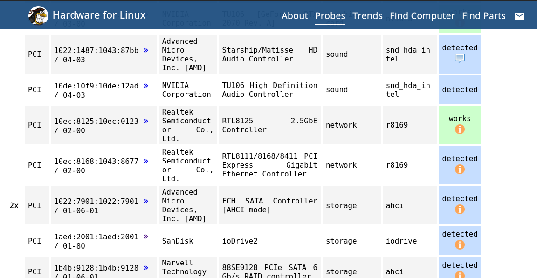Image resolution: width=537 pixels, height=278 pixels.
Task: Go to Find Computer page
Action: [422, 16]
